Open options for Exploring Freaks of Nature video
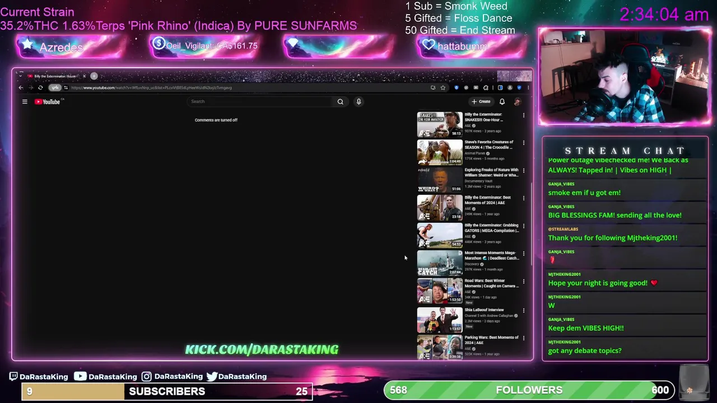The height and width of the screenshot is (403, 717). [524, 171]
